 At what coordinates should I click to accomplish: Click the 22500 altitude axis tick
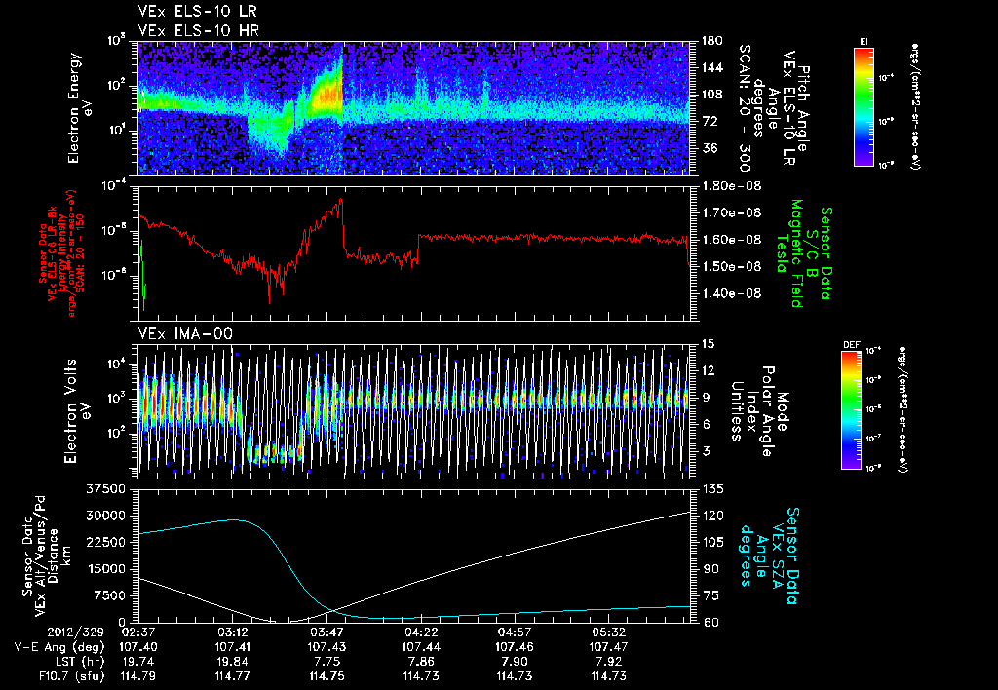click(x=106, y=542)
